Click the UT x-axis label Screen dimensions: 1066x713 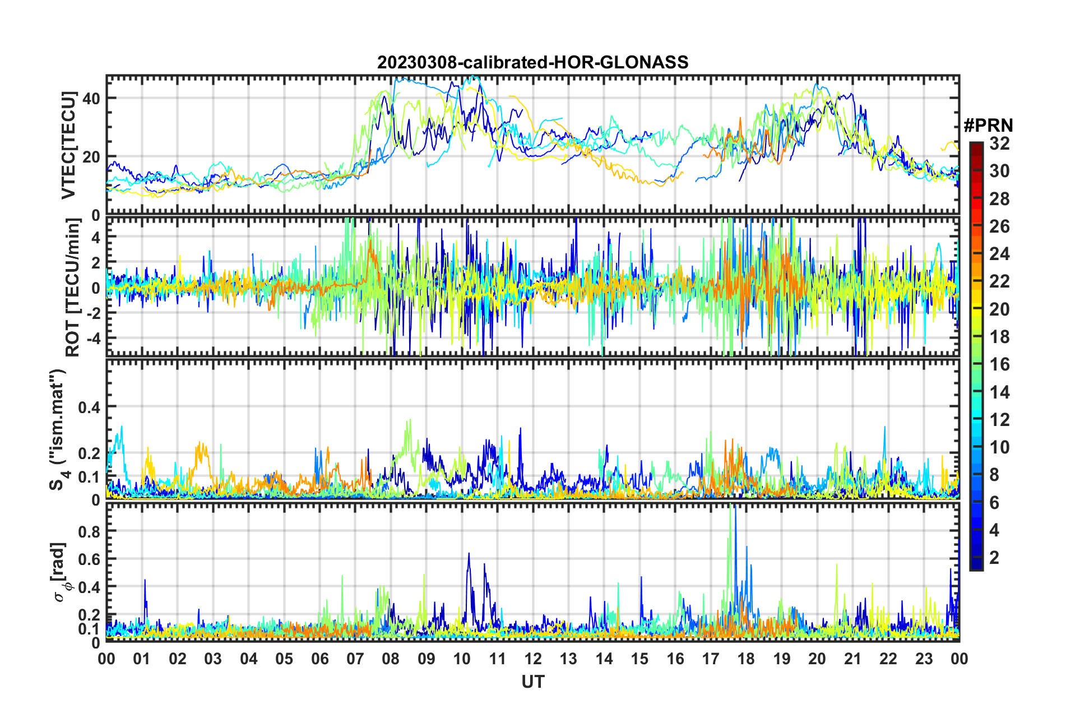click(x=532, y=682)
